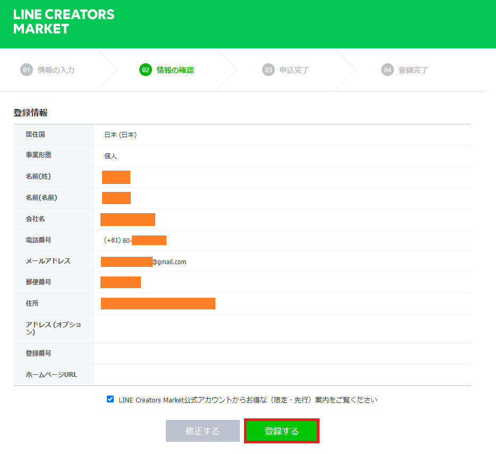Click the 会社名 label
Image resolution: width=496 pixels, height=454 pixels.
pyautogui.click(x=35, y=219)
